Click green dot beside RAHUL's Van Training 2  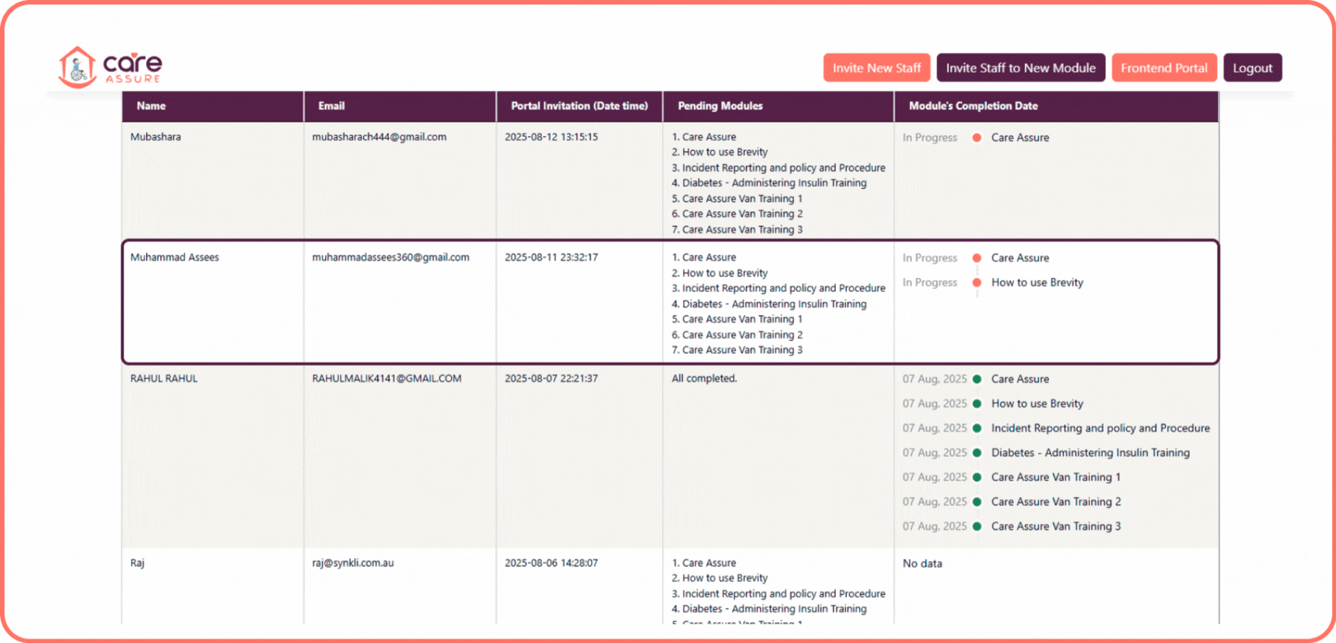[977, 502]
